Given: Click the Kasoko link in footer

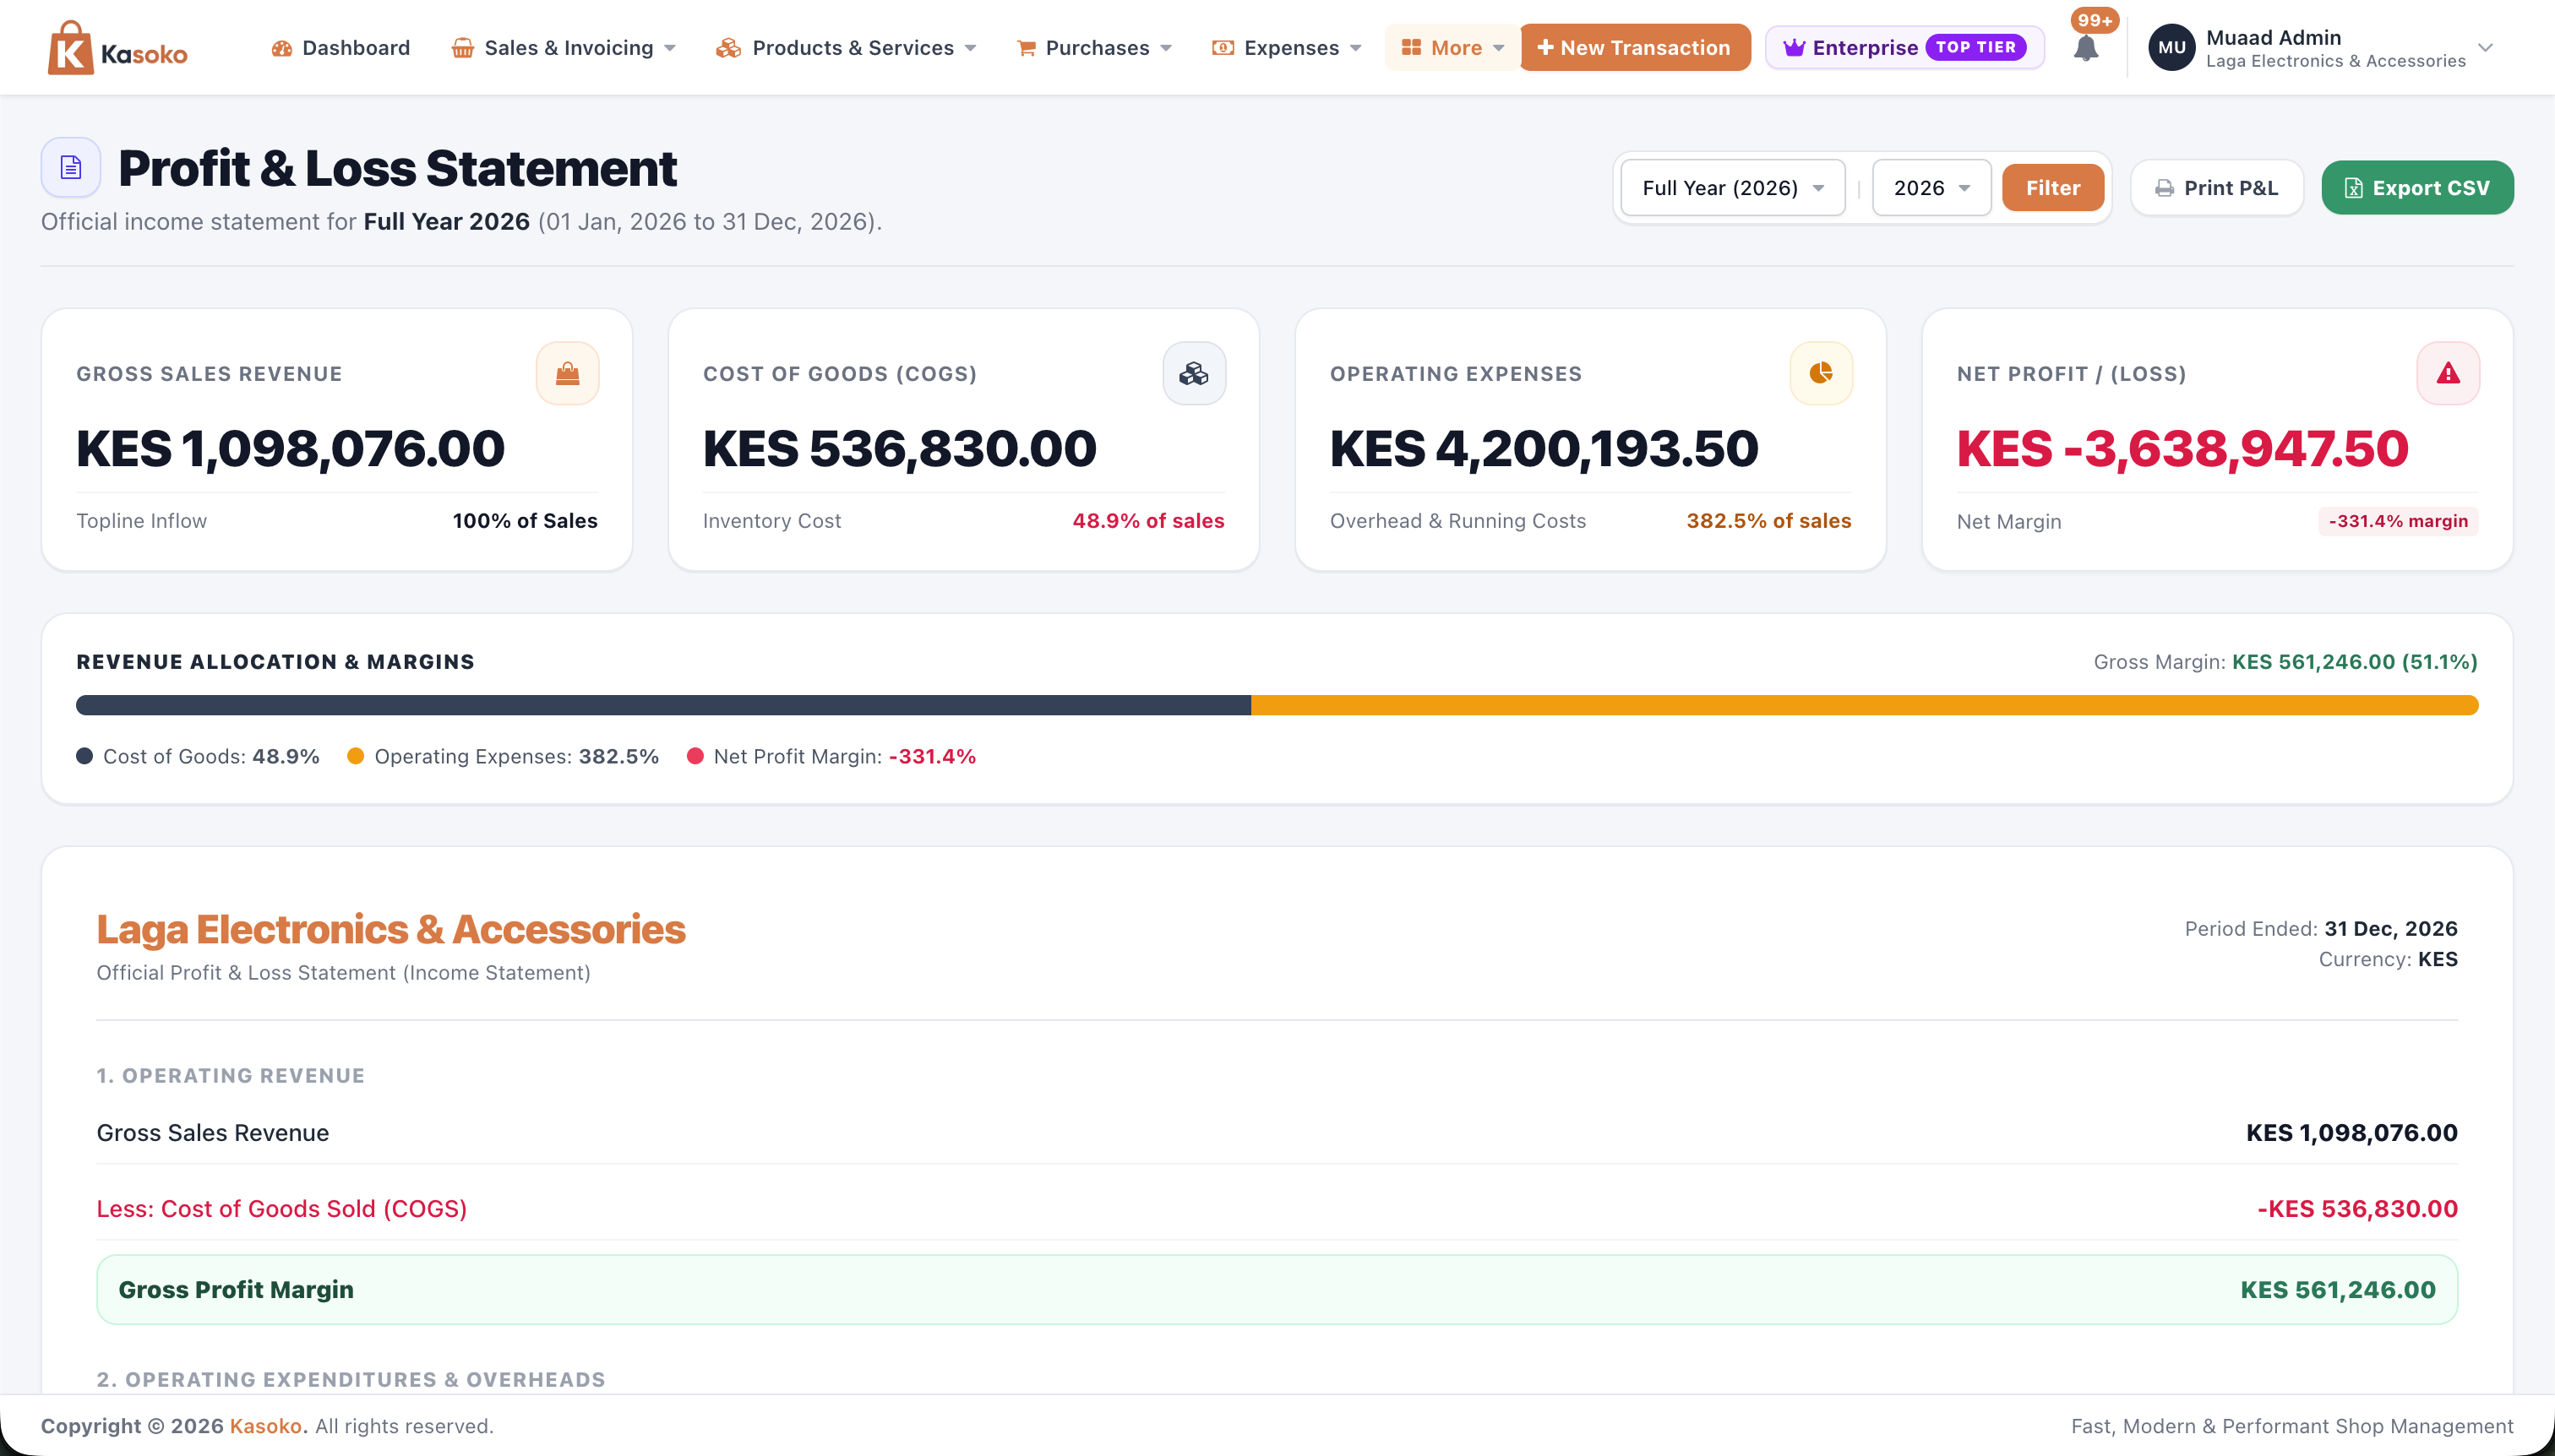Looking at the screenshot, I should 265,1426.
